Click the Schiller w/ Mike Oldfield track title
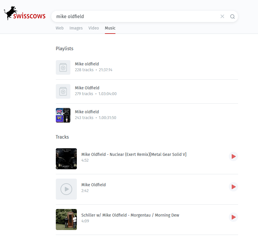Screen dimensions: 258x237 click(x=130, y=215)
